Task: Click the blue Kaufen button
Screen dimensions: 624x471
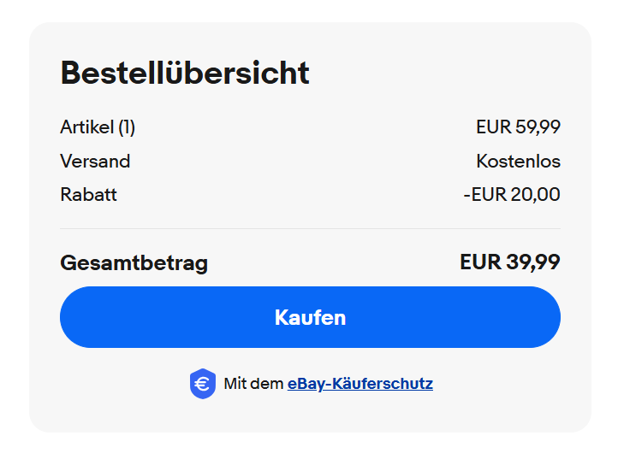Action: (x=310, y=317)
